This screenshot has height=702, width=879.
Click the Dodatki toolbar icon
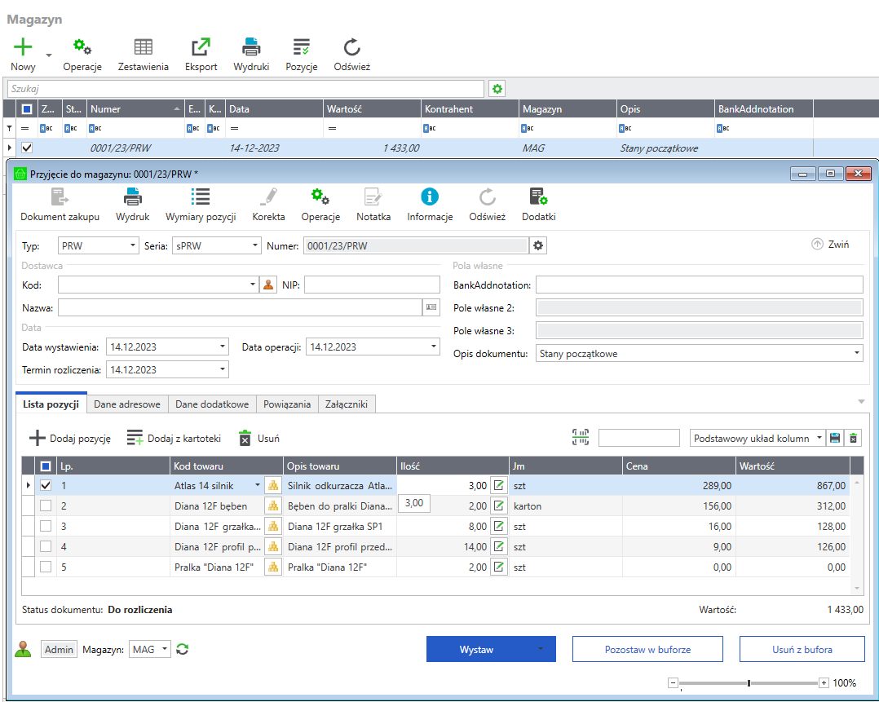538,196
